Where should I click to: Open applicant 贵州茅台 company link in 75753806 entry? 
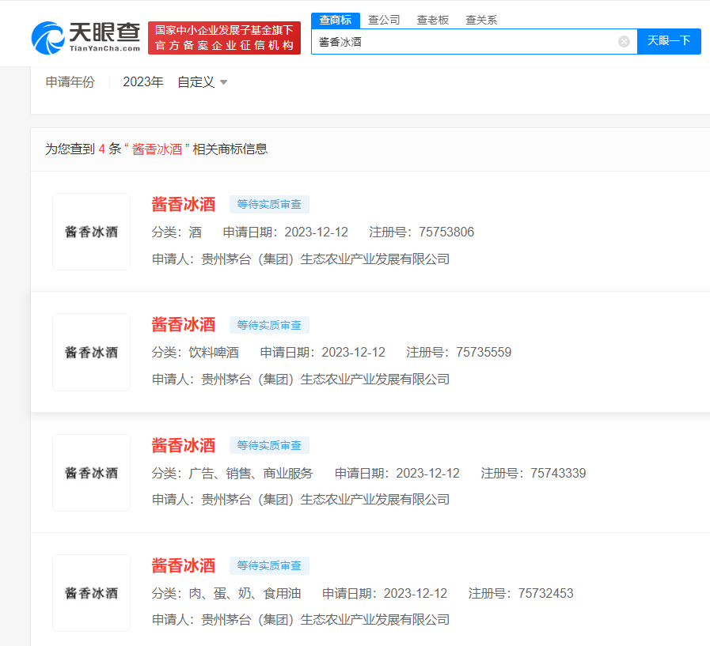325,259
